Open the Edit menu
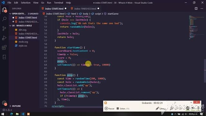This screenshot has height=116, width=206. 16,3
